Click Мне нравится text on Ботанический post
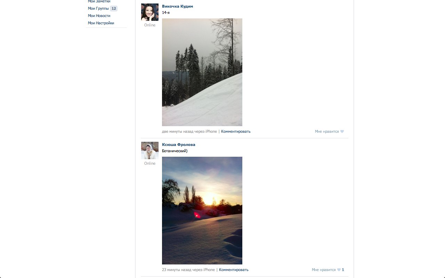 point(324,270)
